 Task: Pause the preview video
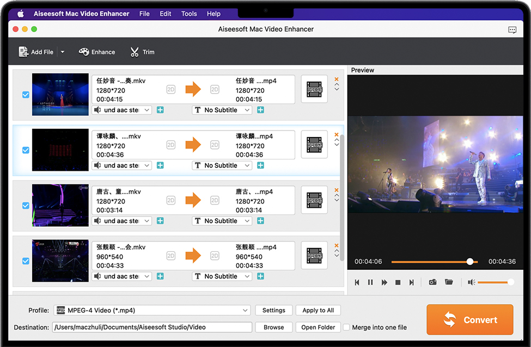tap(370, 282)
